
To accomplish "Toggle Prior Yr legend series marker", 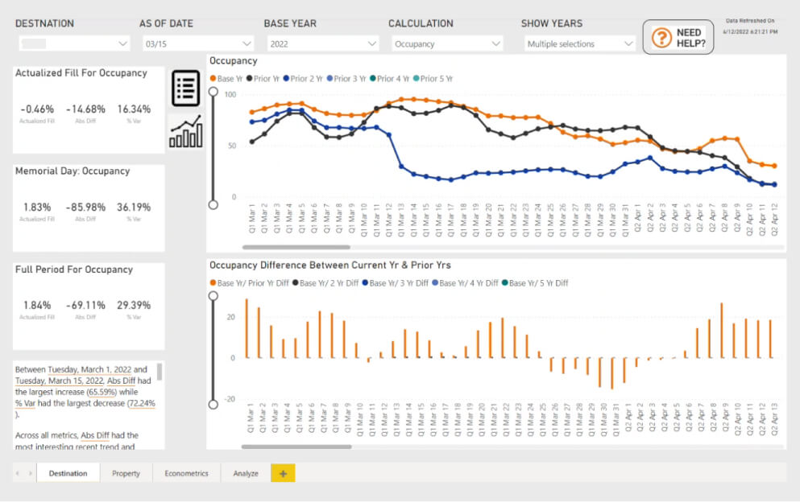I will [x=250, y=79].
